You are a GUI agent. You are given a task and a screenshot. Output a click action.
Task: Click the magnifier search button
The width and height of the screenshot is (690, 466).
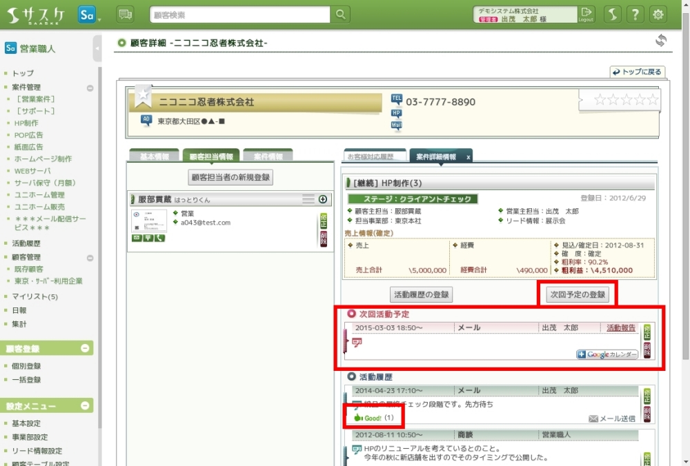coord(341,14)
